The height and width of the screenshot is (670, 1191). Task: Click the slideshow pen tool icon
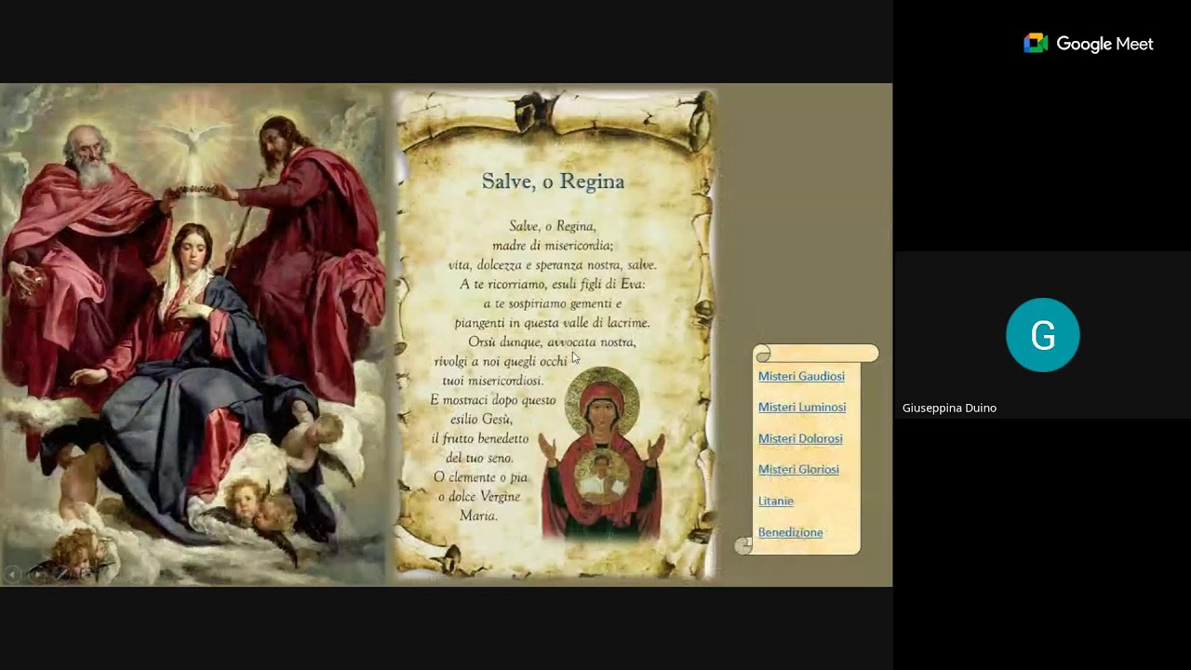click(61, 575)
